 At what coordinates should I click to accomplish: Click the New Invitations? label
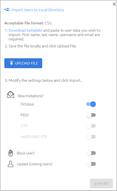[30, 96]
